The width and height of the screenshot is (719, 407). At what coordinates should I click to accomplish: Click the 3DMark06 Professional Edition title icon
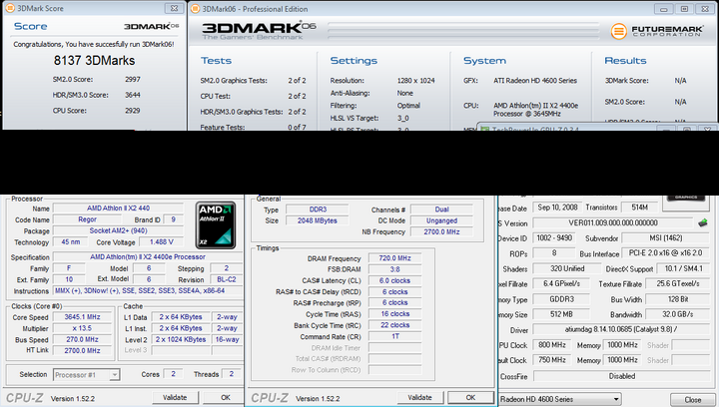pos(196,9)
